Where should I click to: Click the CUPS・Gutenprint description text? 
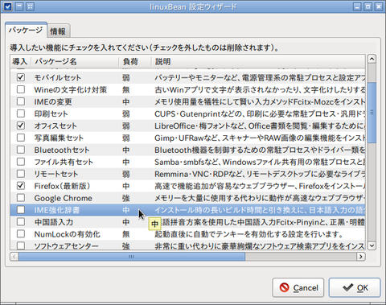point(260,113)
